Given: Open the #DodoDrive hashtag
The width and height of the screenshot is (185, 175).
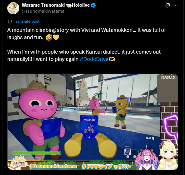Looking at the screenshot, I should click(x=94, y=59).
